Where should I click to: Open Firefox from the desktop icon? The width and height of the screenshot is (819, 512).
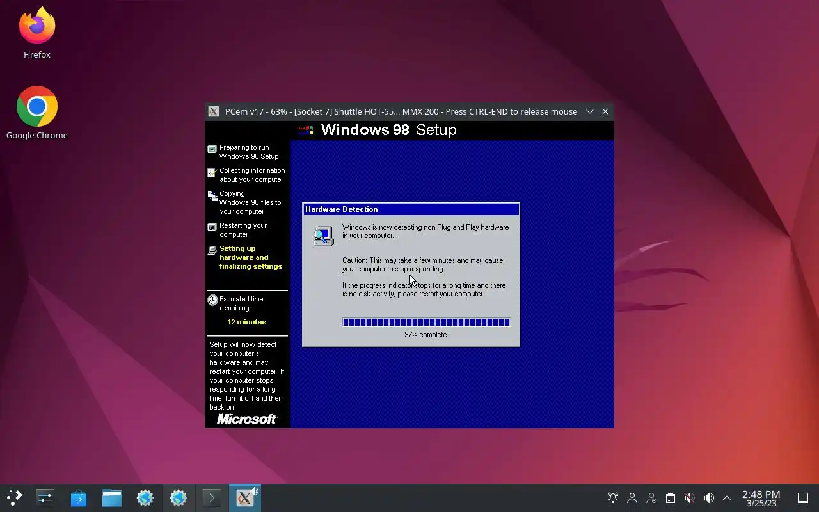coord(37,33)
